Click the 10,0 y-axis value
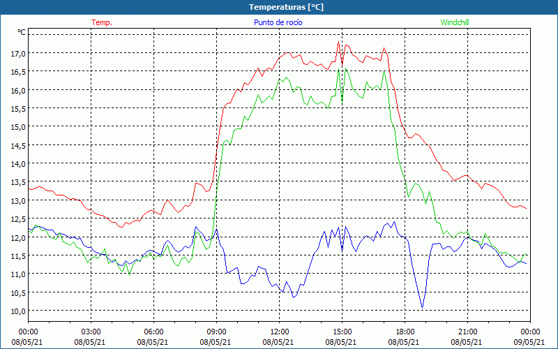Screen dimensions: 558x349 point(18,311)
